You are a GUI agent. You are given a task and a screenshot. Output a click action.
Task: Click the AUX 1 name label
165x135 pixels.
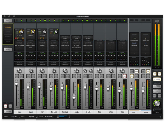coord(134,112)
